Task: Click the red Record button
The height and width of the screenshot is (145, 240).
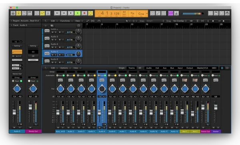Action: tap(84, 13)
